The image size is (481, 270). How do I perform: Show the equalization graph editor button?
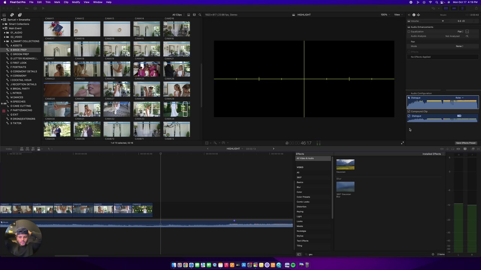click(467, 31)
